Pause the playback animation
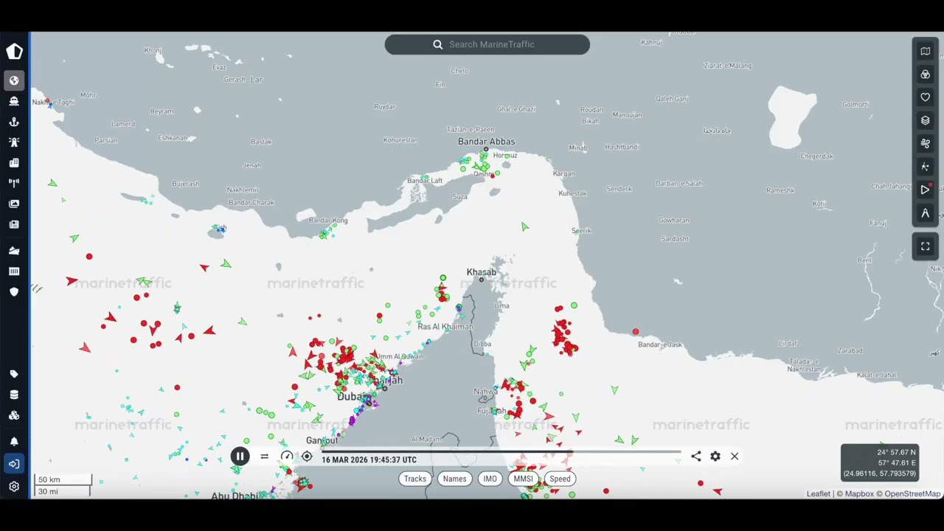Screen dimensions: 944x531 click(240, 457)
